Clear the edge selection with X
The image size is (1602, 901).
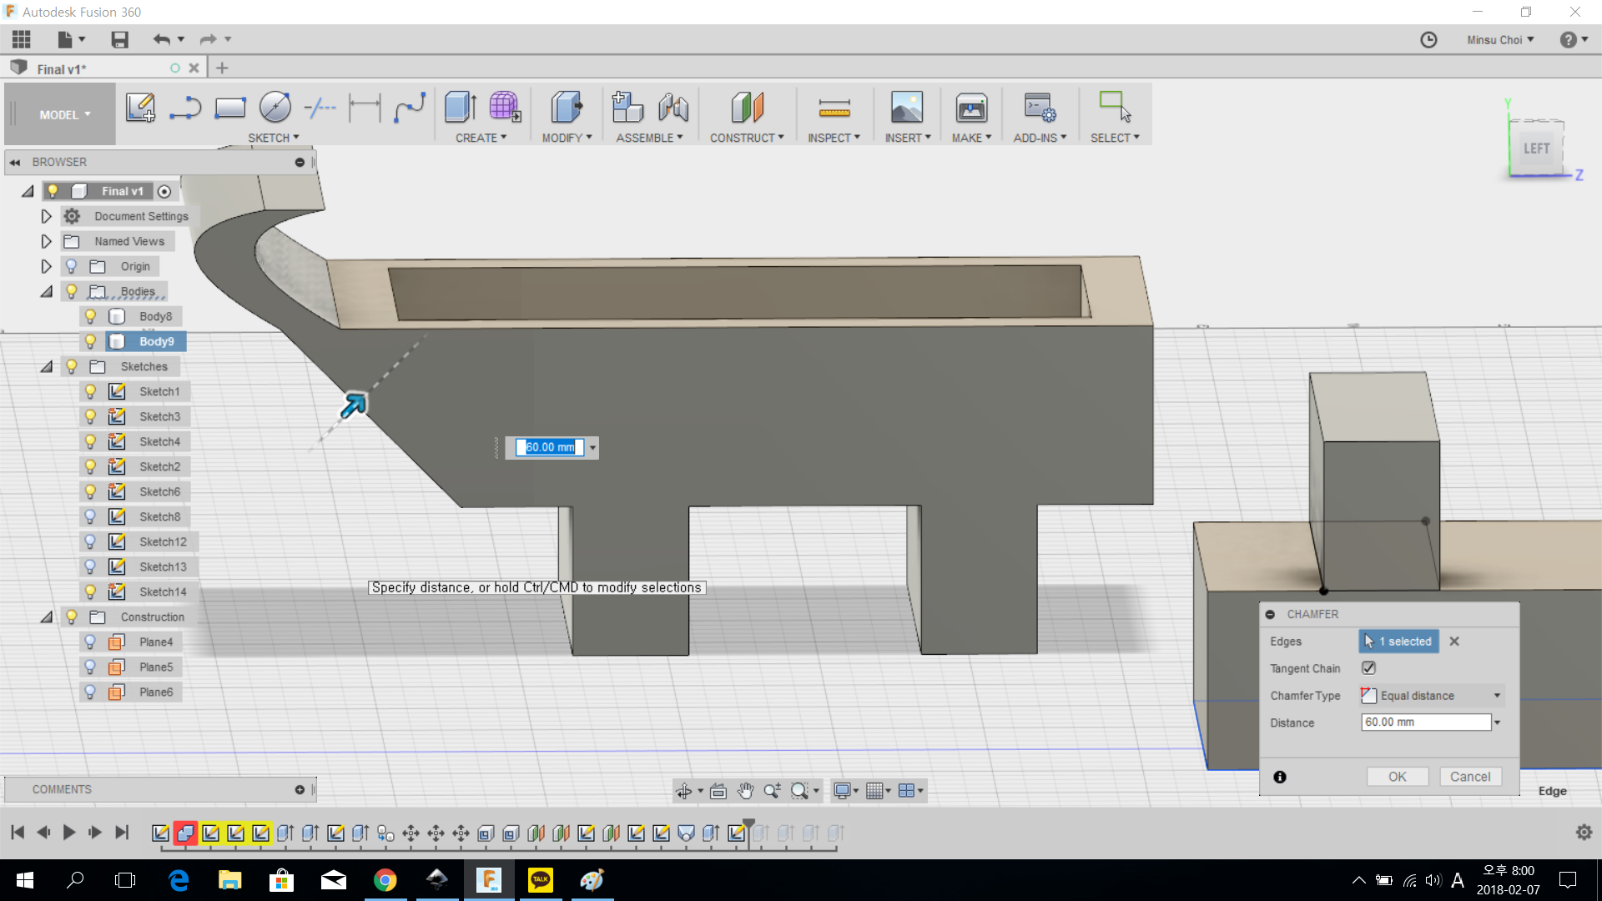pyautogui.click(x=1454, y=642)
